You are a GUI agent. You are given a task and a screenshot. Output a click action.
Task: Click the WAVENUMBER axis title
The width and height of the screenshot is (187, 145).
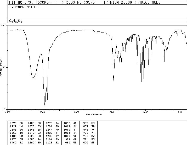point(94,115)
